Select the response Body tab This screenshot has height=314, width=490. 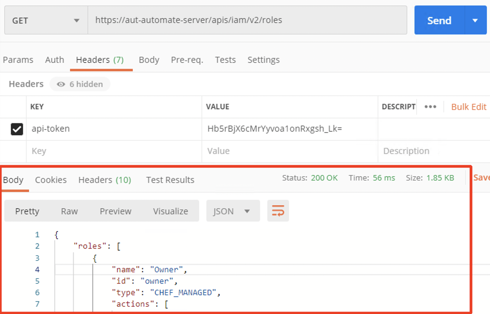13,180
